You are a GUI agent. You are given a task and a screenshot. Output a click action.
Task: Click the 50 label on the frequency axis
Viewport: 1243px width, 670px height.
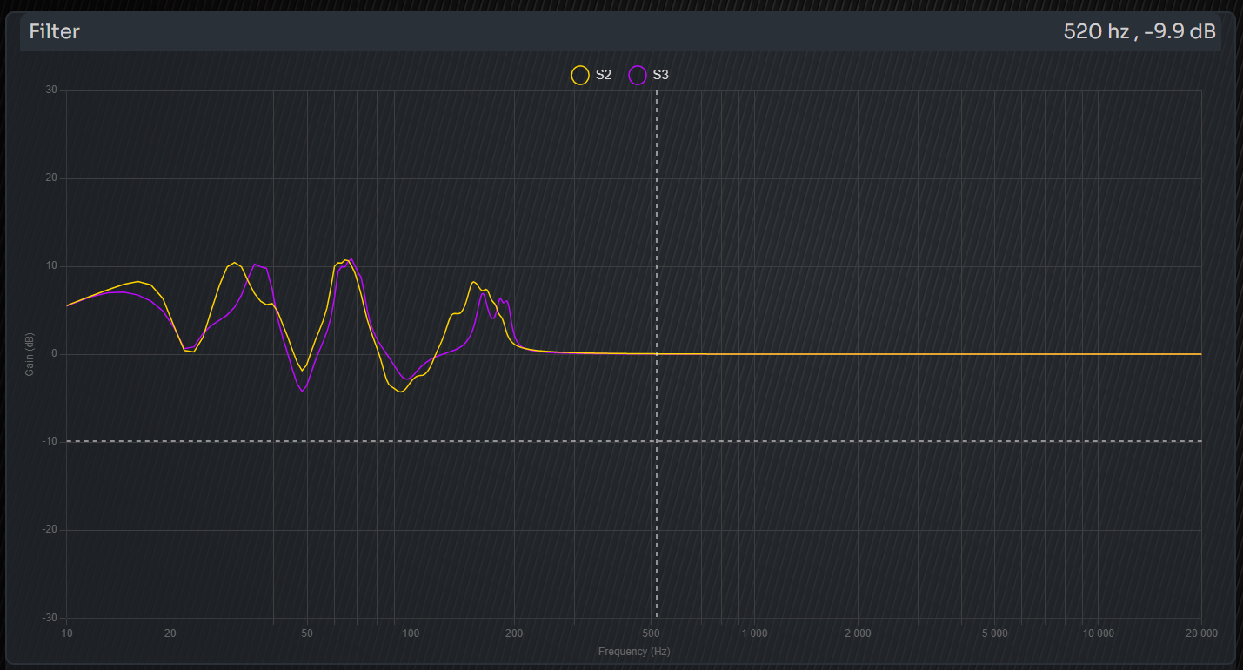pos(307,633)
